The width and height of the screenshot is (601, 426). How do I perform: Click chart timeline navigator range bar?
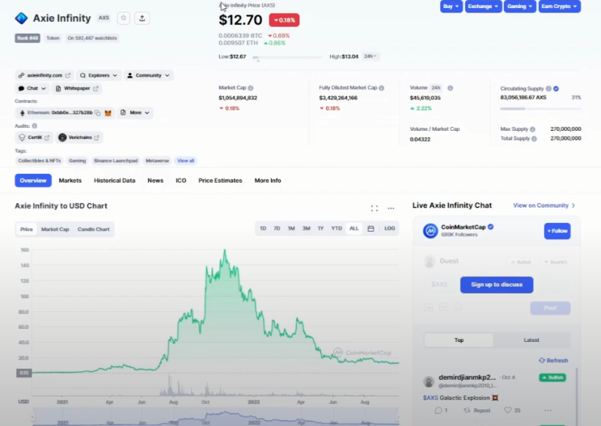click(215, 417)
